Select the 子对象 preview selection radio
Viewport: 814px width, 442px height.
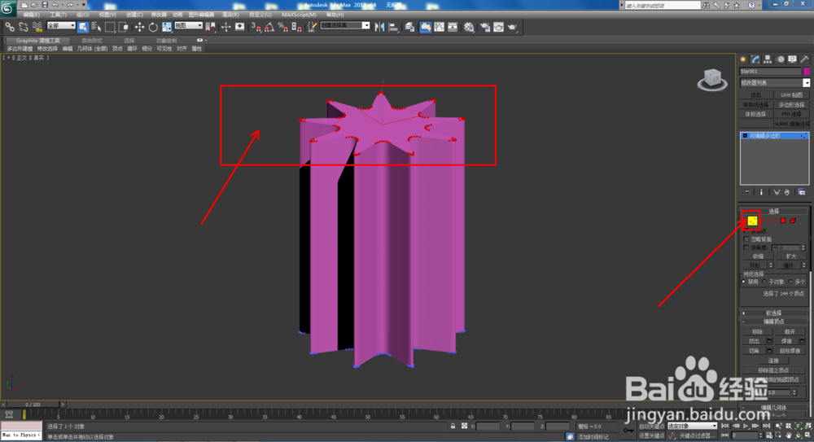764,282
